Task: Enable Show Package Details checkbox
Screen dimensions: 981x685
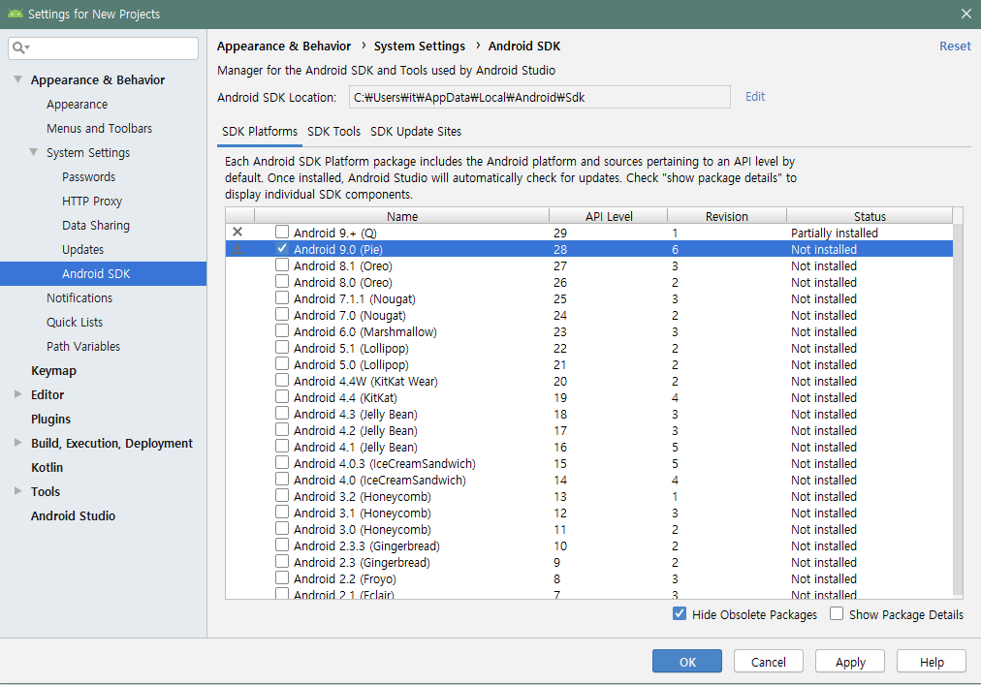Action: click(837, 613)
